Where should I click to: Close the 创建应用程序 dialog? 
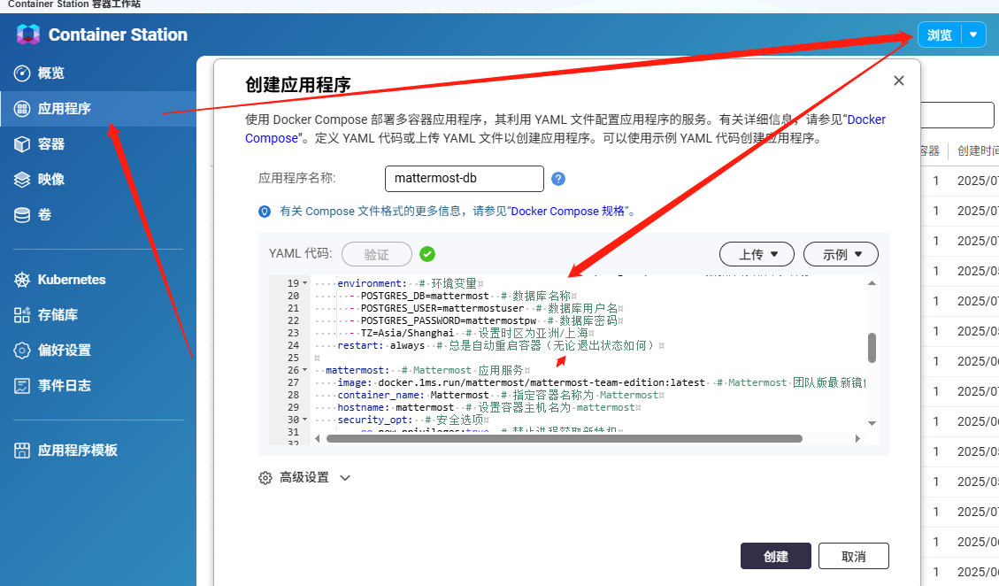(899, 81)
